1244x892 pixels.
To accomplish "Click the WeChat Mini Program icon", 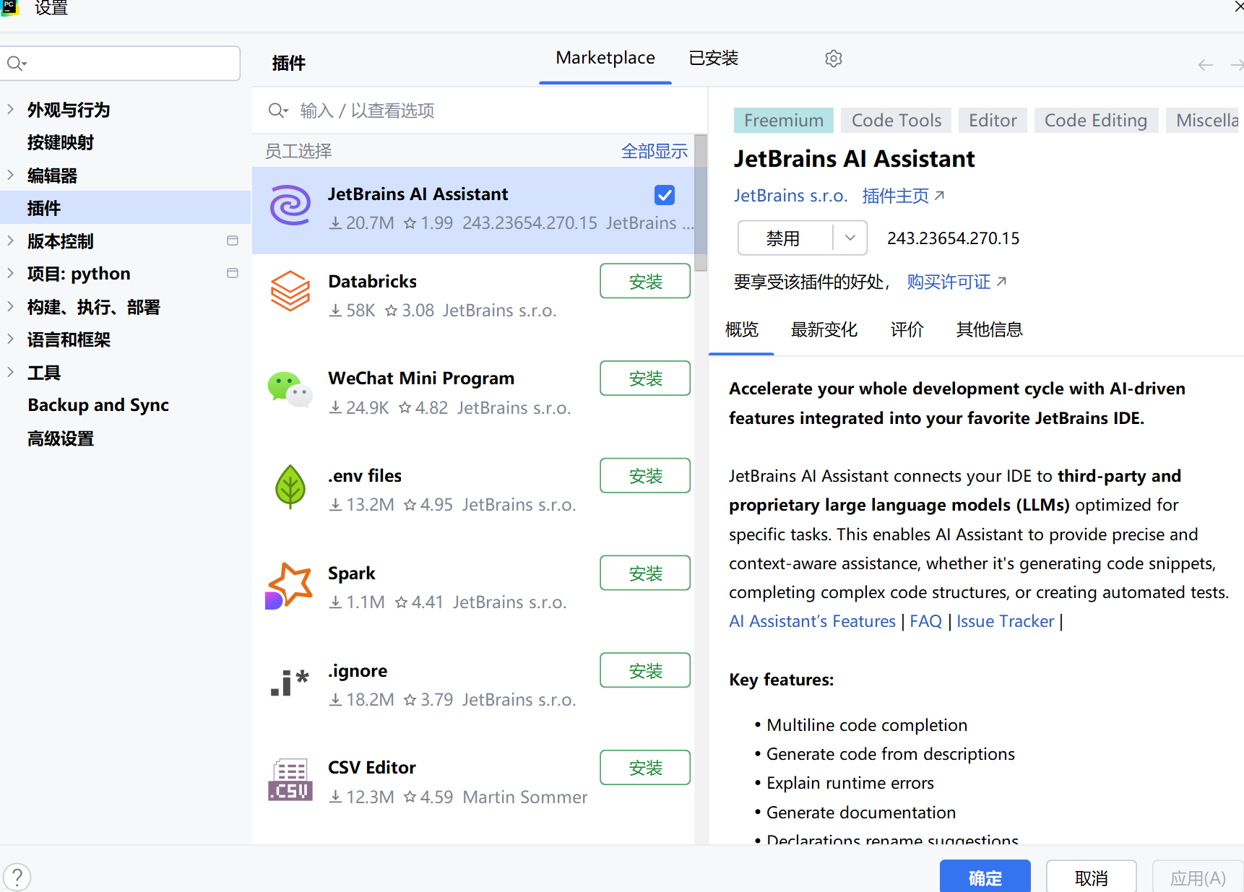I will pyautogui.click(x=290, y=389).
